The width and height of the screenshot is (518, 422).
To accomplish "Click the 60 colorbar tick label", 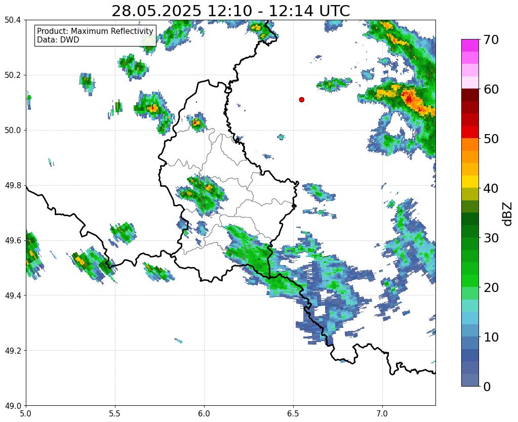I will click(x=491, y=89).
